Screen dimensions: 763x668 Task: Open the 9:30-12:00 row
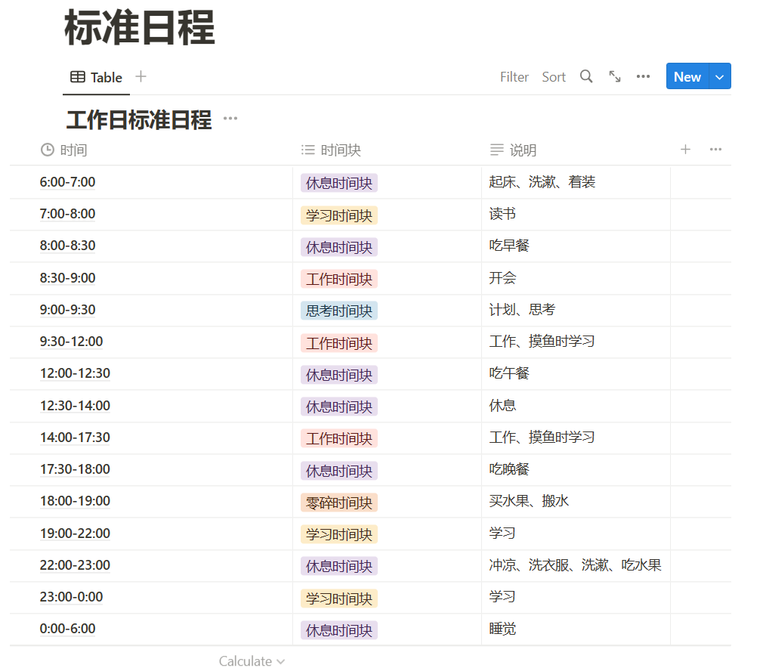click(72, 342)
